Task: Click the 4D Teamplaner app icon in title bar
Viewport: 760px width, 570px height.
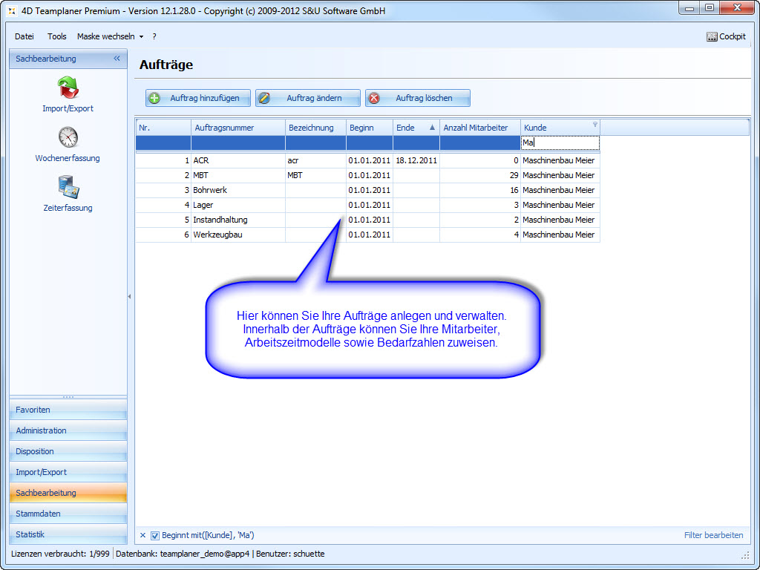Action: click(x=11, y=11)
